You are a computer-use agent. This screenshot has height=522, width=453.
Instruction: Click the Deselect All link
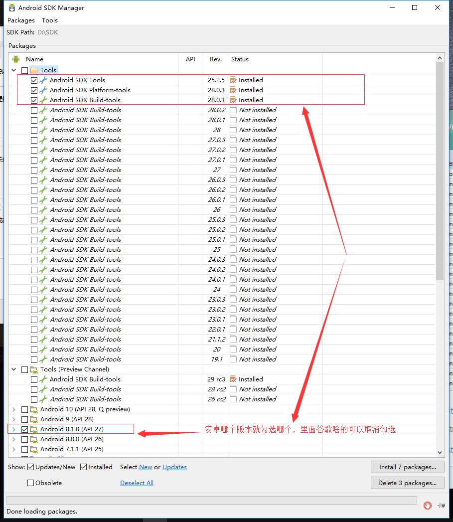point(137,483)
